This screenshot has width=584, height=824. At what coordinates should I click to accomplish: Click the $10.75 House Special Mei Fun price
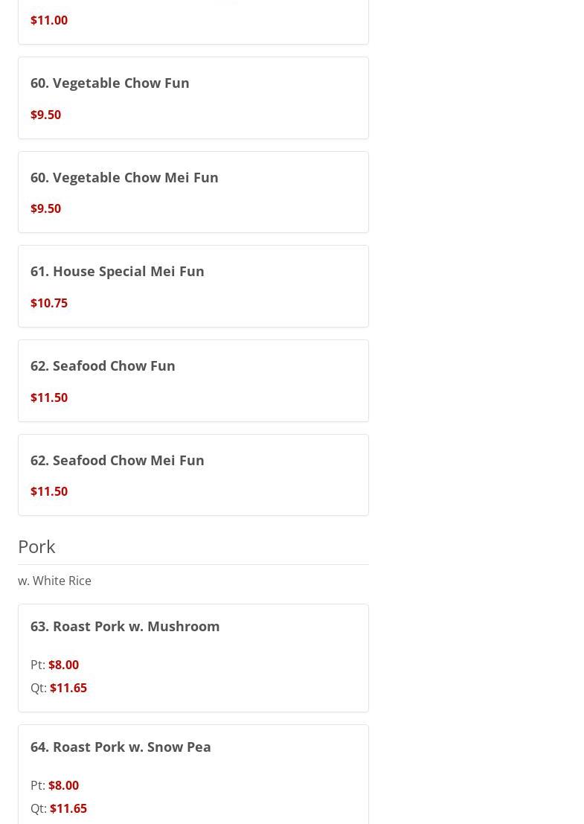[x=49, y=303]
